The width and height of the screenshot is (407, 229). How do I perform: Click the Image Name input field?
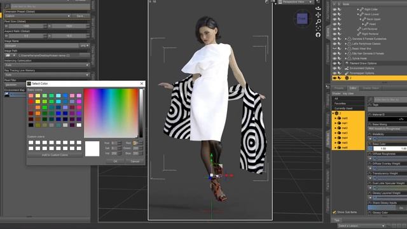coord(41,45)
